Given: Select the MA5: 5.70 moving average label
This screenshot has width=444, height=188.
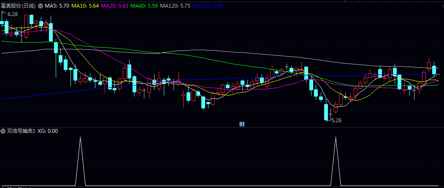Looking at the screenshot, I should click(x=57, y=5).
